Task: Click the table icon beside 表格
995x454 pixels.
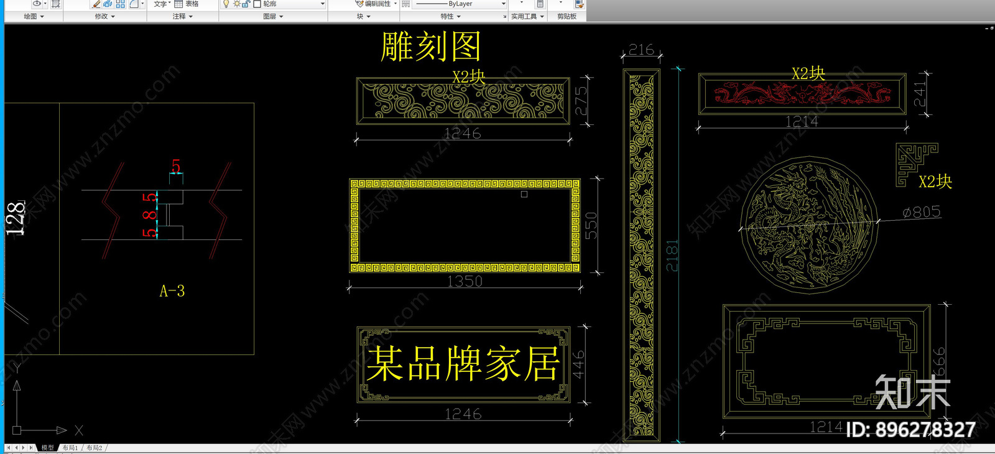Action: coord(178,4)
